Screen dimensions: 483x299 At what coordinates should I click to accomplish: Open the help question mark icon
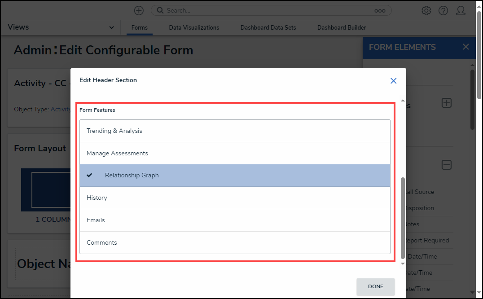click(x=443, y=11)
